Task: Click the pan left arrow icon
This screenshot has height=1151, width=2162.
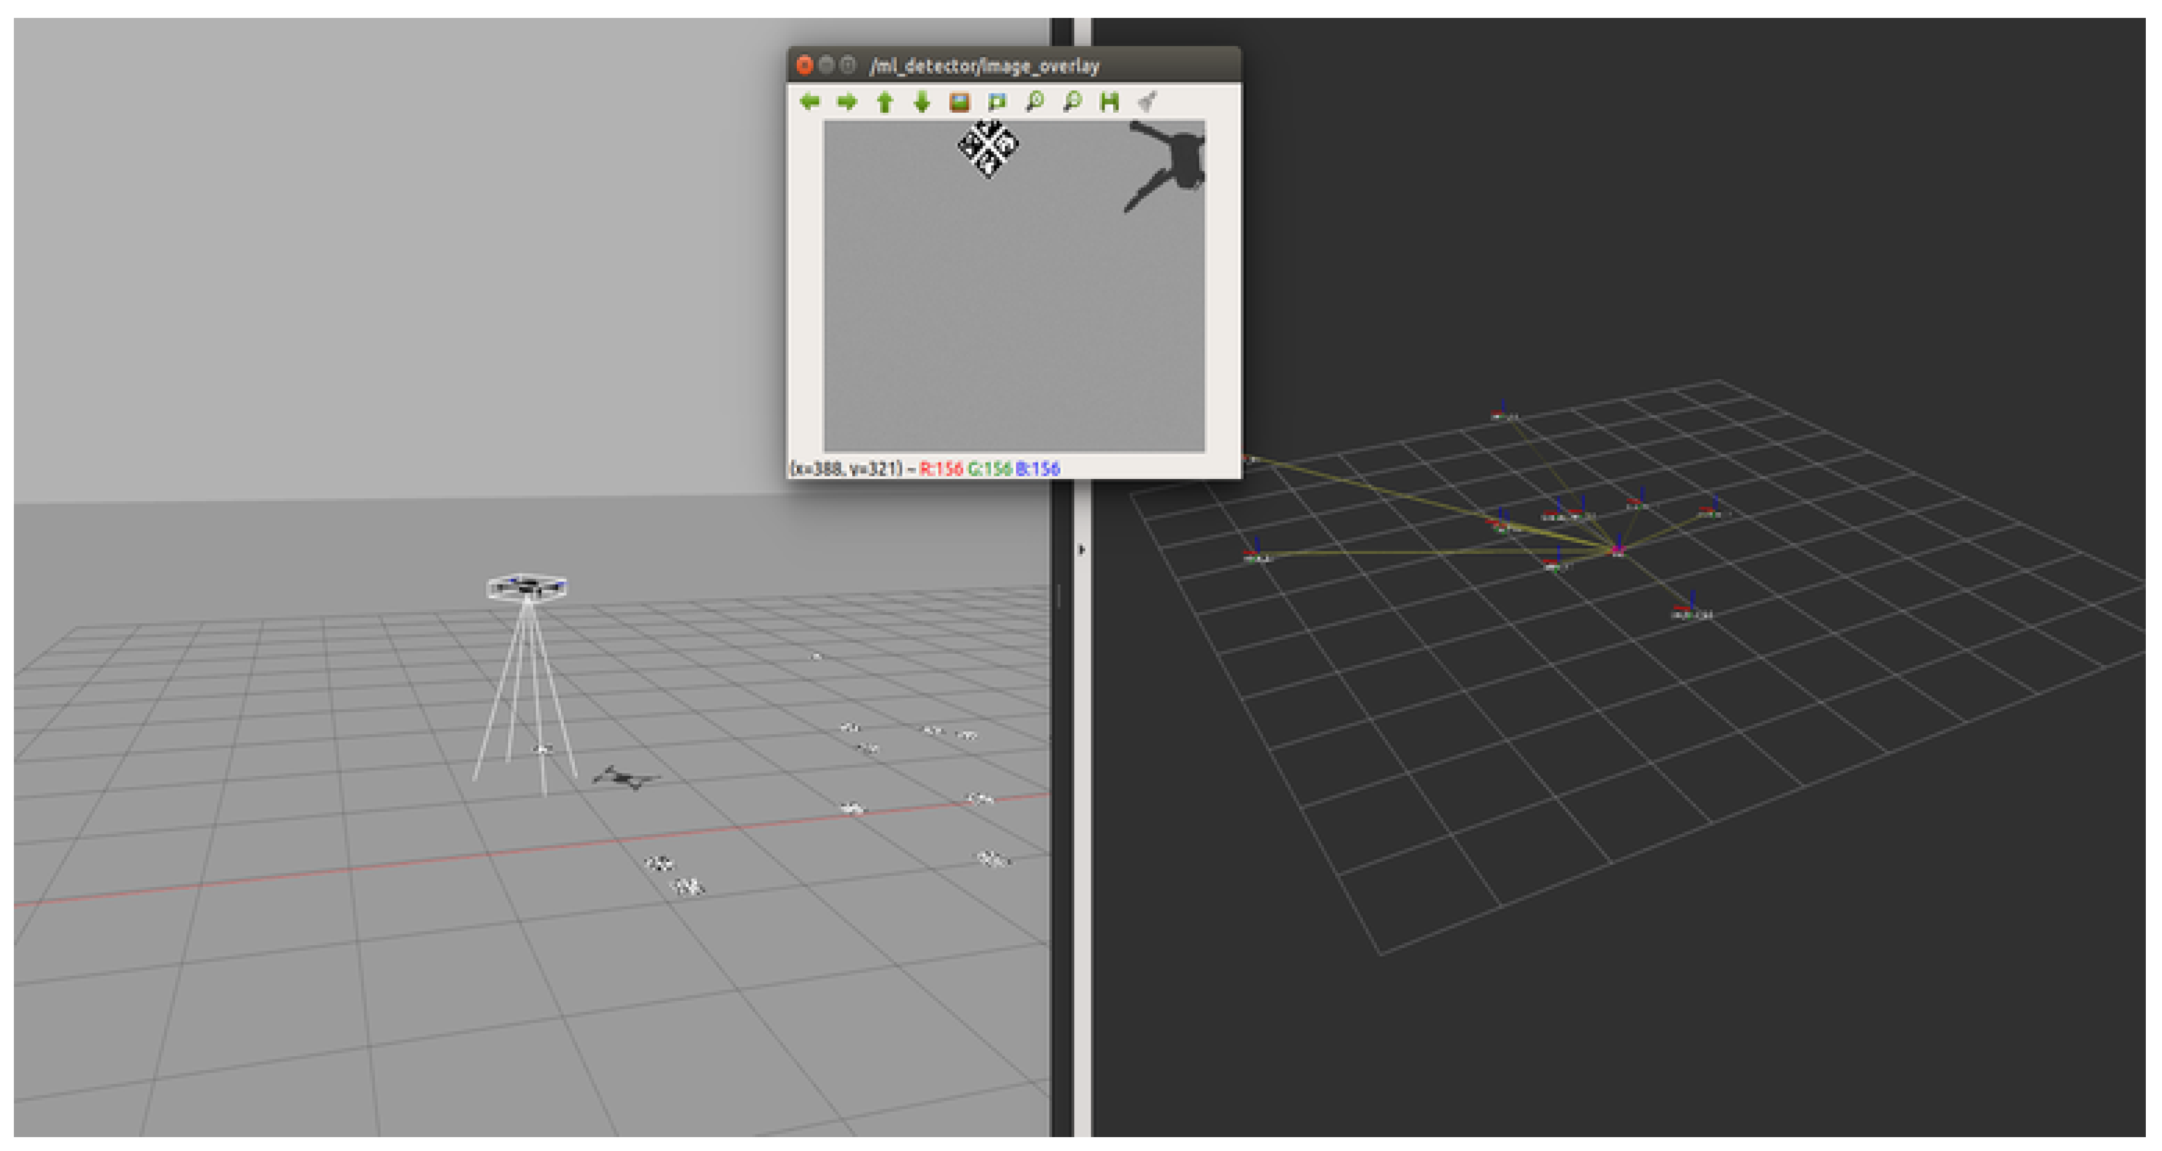Action: point(809,102)
